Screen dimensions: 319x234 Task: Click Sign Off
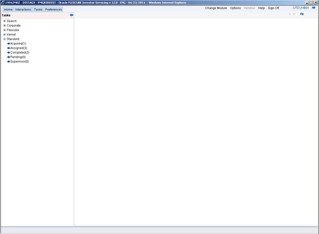coord(273,8)
